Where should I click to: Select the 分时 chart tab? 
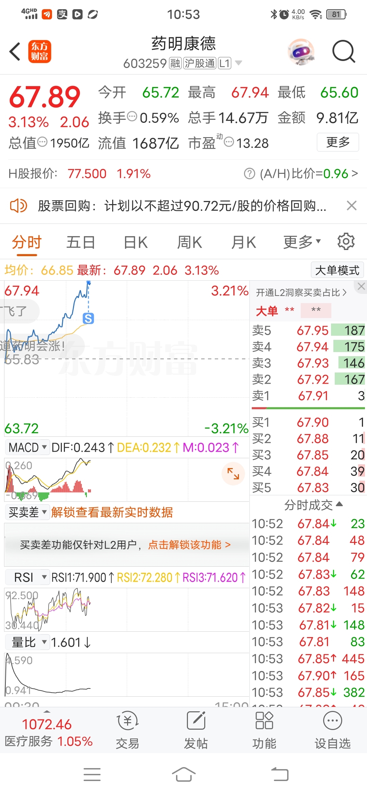[27, 243]
